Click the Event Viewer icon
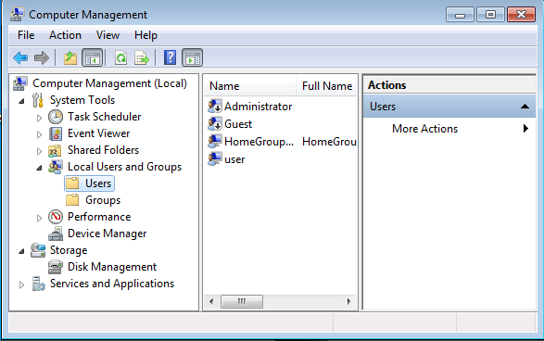Image resolution: width=544 pixels, height=341 pixels. pyautogui.click(x=56, y=133)
